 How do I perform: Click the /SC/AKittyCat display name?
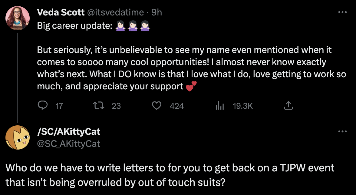click(68, 132)
